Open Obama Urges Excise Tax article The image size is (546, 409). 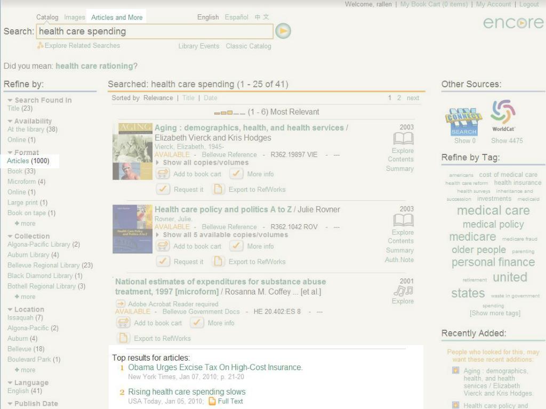pos(215,367)
